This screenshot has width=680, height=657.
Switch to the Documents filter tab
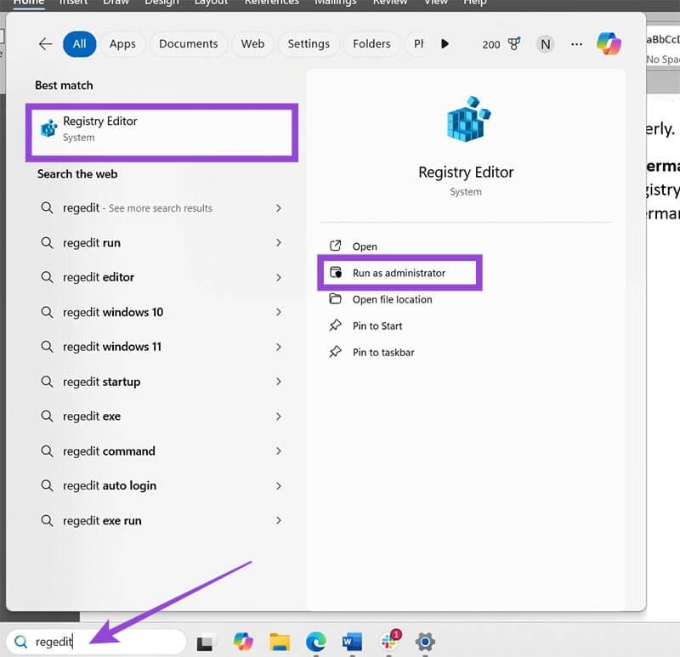coord(188,44)
